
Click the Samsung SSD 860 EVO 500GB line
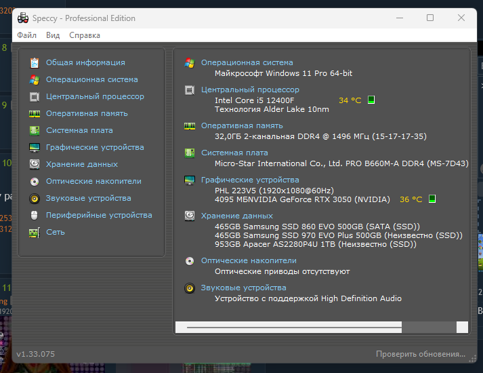coord(317,227)
